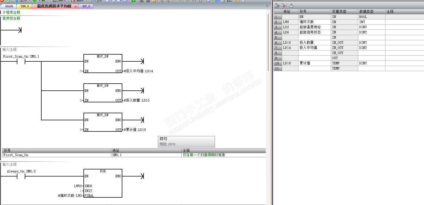424x205 pixels.
Task: Switch to the INT_0 interrupt tab
Action: click(86, 6)
